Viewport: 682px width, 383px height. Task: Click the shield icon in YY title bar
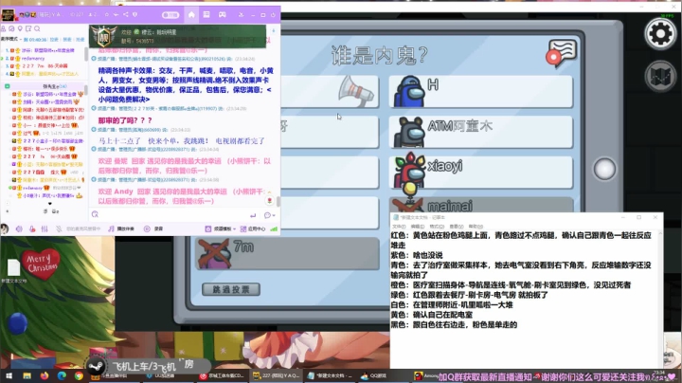[x=135, y=14]
